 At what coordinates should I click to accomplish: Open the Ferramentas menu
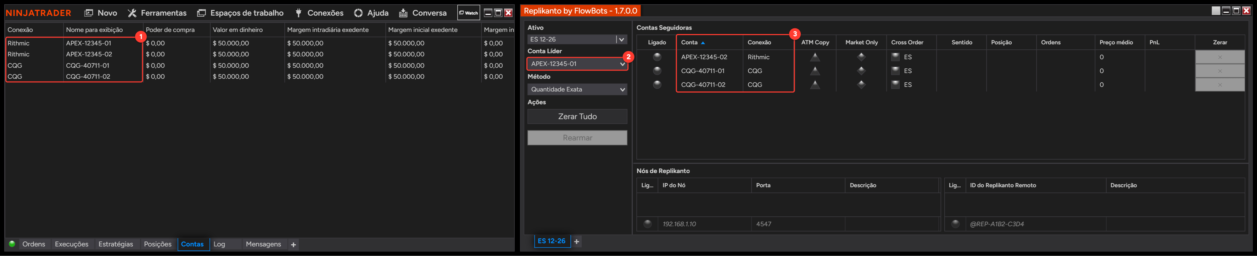(157, 13)
